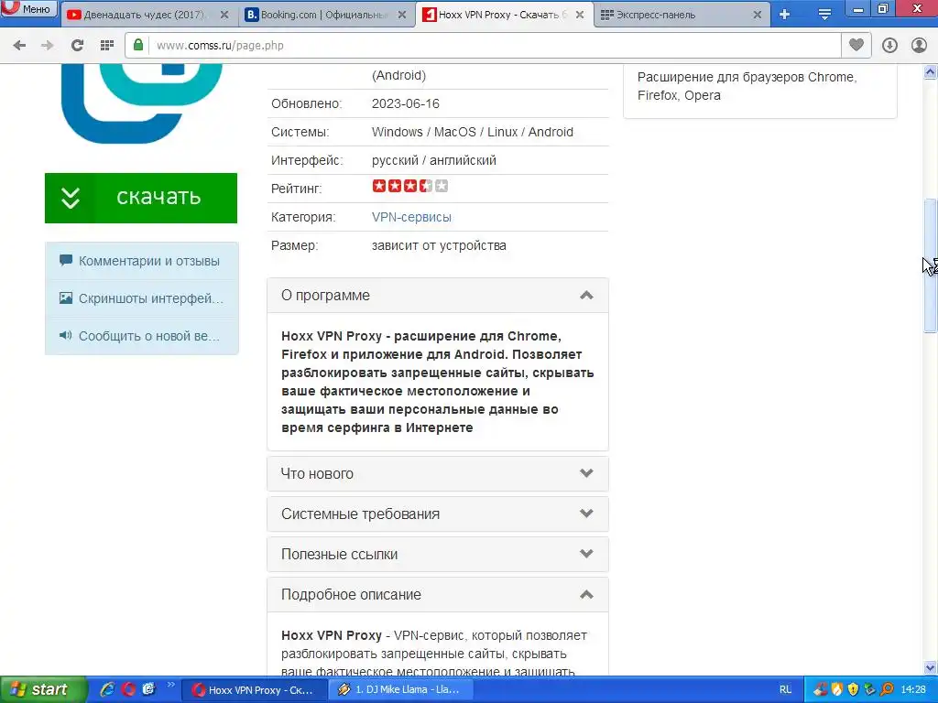Close the Экспресс-панель tab
This screenshot has width=938, height=703.
coord(758,15)
